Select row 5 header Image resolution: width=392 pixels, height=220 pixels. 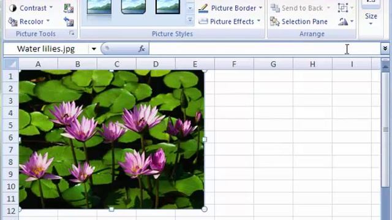point(11,125)
